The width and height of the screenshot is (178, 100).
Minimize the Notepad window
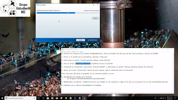[164, 49]
